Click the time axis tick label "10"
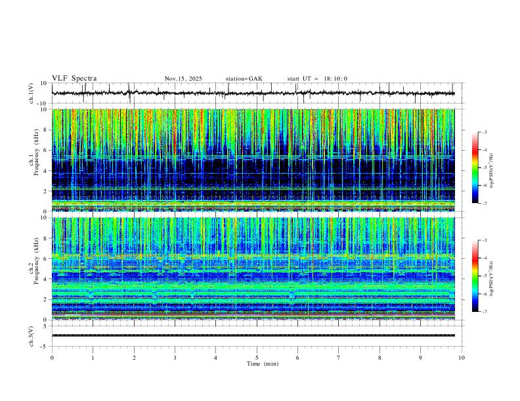The height and width of the screenshot is (401, 520). pos(462,358)
